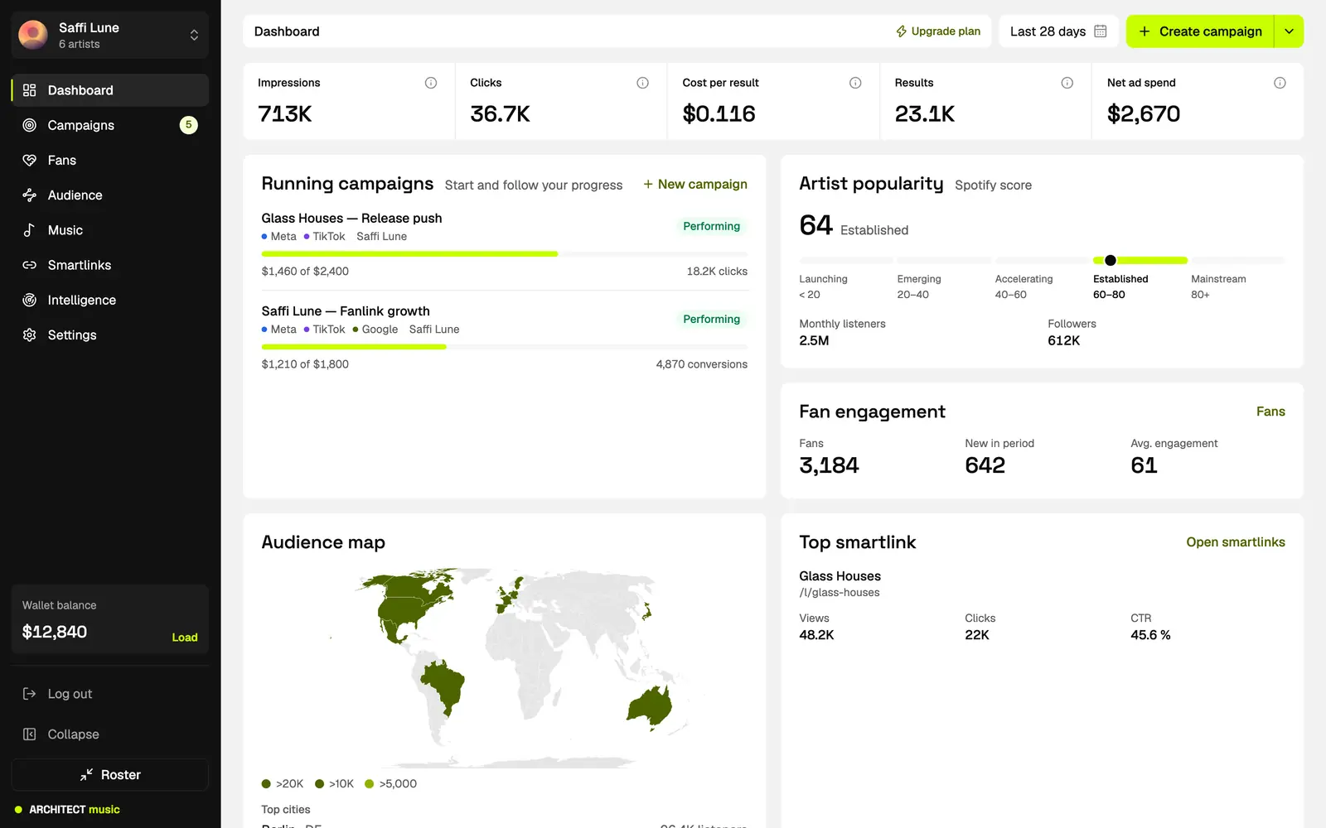Click Load on wallet balance
The width and height of the screenshot is (1326, 828).
point(185,638)
